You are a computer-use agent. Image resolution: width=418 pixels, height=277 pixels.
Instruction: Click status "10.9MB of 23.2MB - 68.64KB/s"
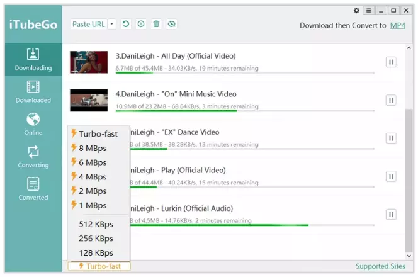point(157,106)
